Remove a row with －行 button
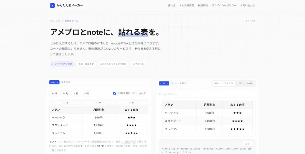Viewport: 305px width, 154px height. (76, 93)
